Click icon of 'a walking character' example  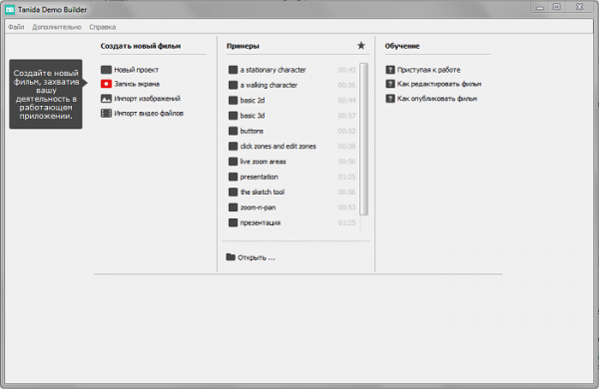pos(233,85)
